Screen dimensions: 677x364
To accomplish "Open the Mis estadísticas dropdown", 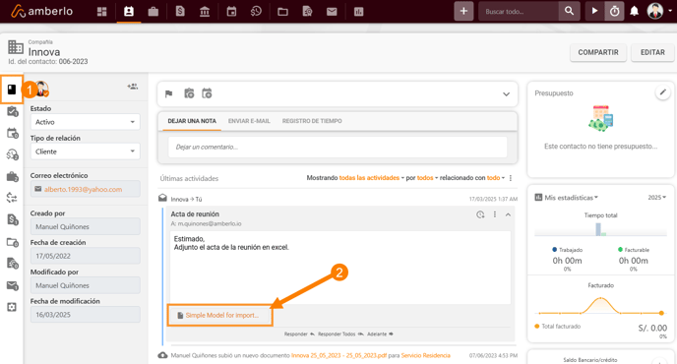I will pyautogui.click(x=571, y=198).
